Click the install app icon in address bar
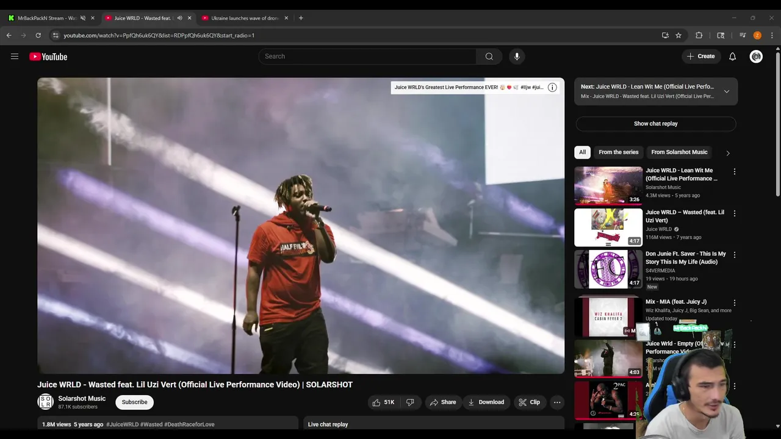This screenshot has width=781, height=439. coord(665,35)
